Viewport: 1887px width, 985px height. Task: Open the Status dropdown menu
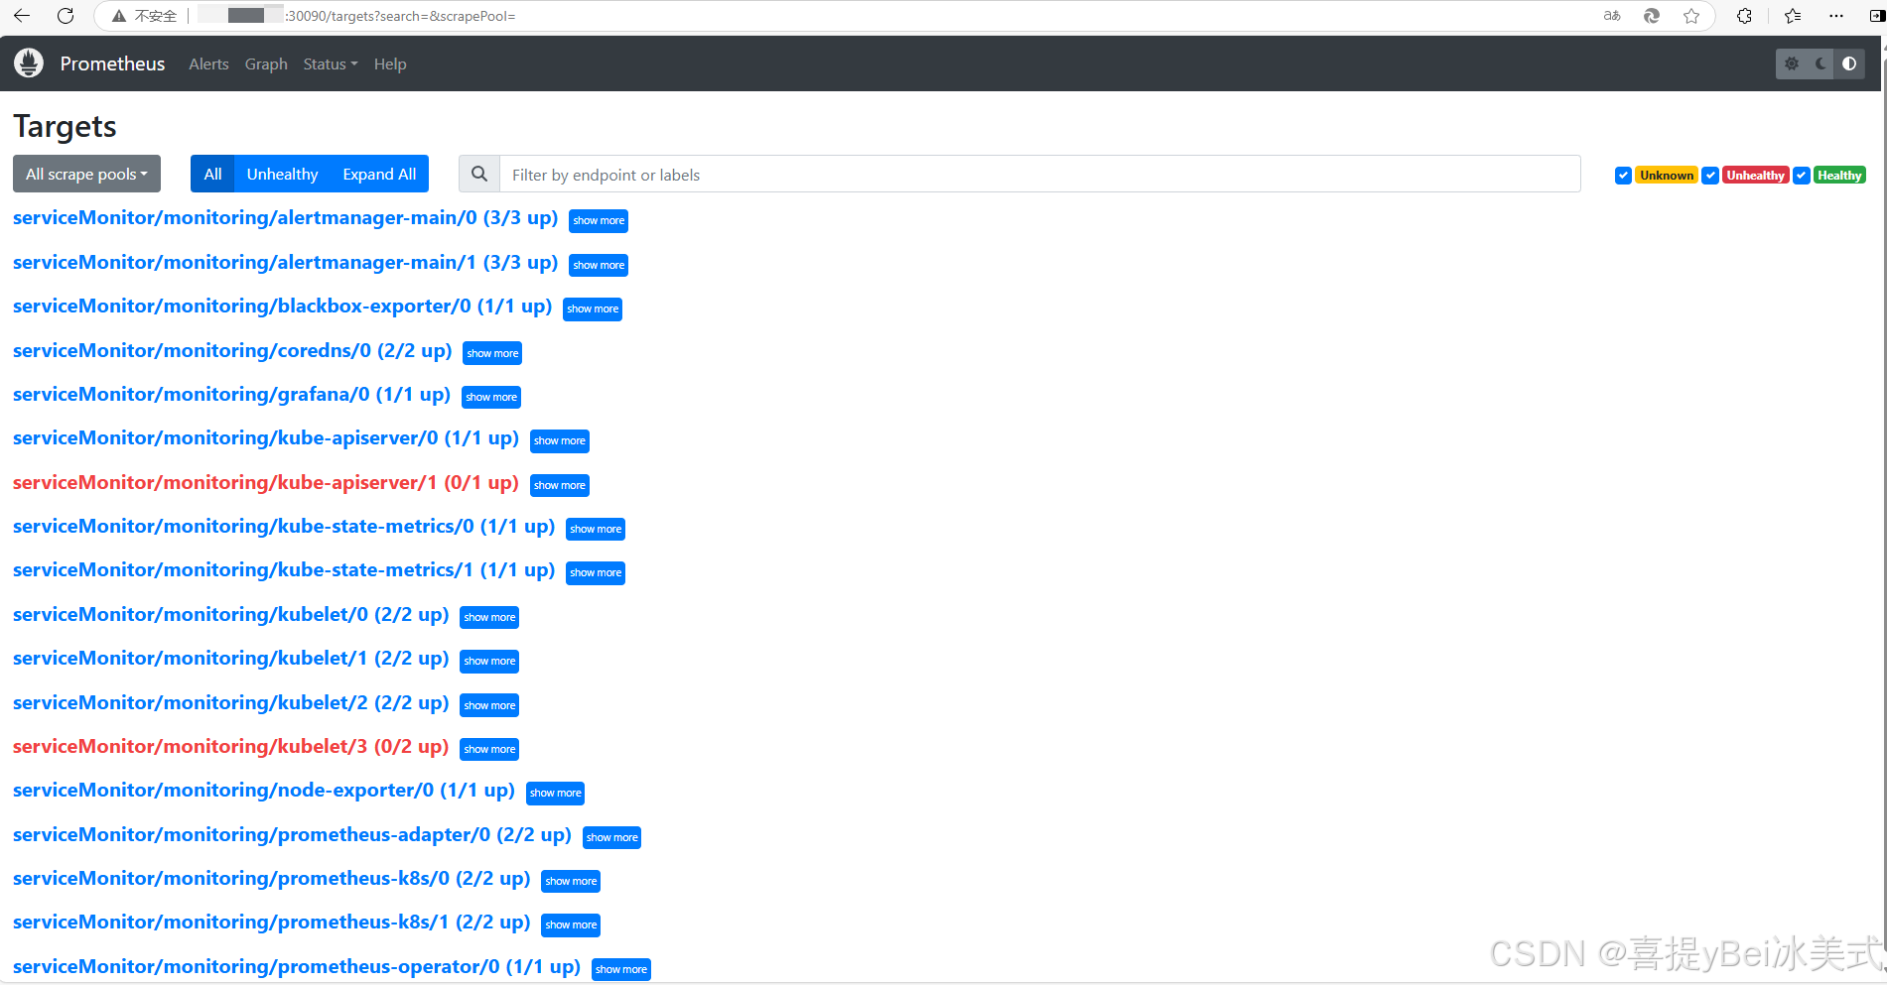point(331,63)
